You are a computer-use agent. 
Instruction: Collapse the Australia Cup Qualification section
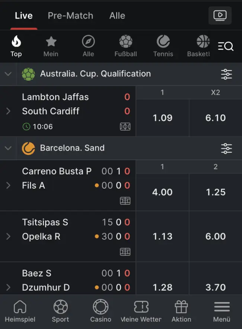[x=8, y=74]
